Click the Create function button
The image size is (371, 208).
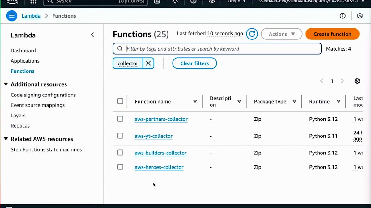coord(332,34)
